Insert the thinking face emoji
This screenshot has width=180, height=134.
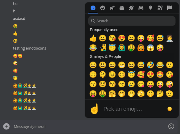[x=160, y=94]
